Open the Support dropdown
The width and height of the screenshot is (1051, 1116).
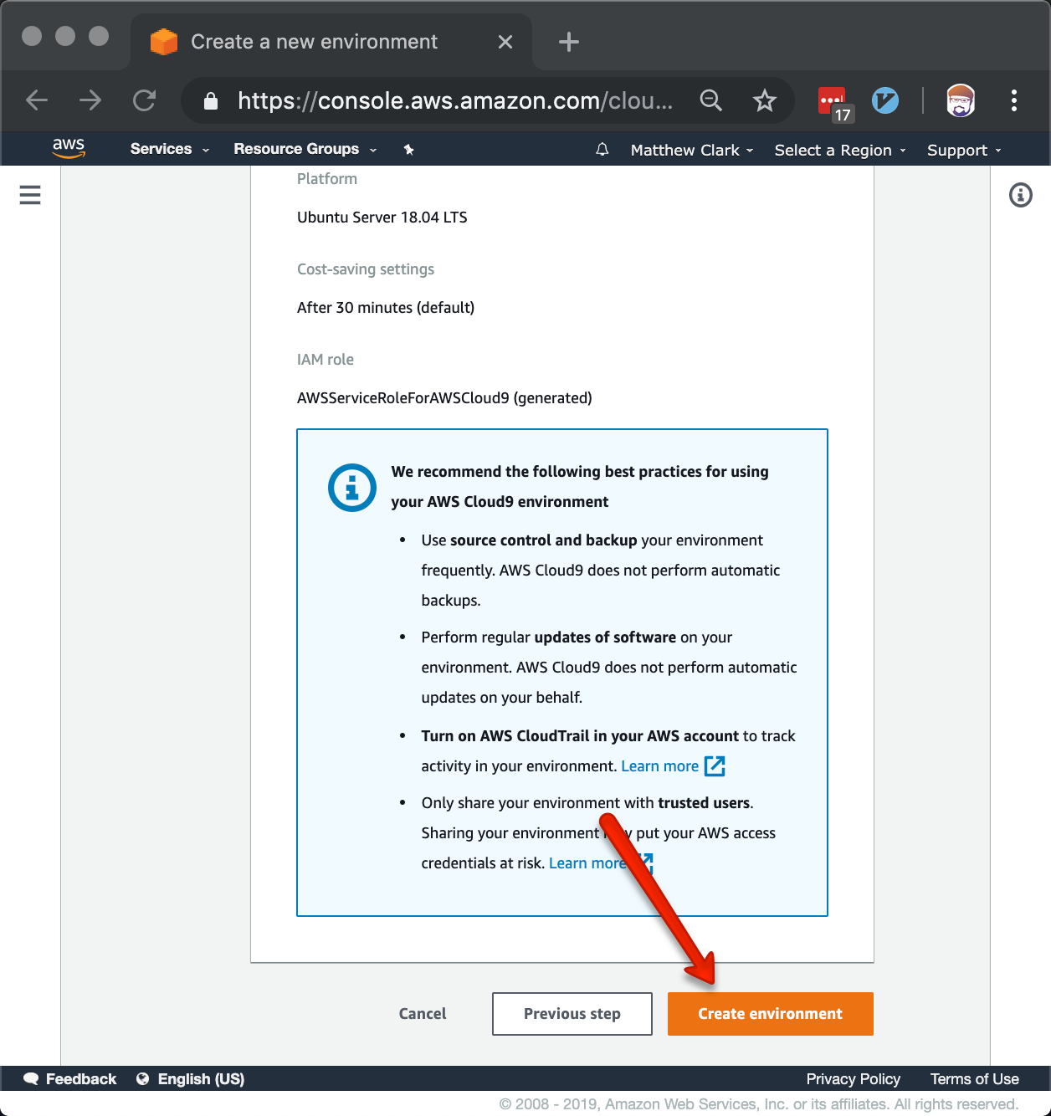(964, 150)
